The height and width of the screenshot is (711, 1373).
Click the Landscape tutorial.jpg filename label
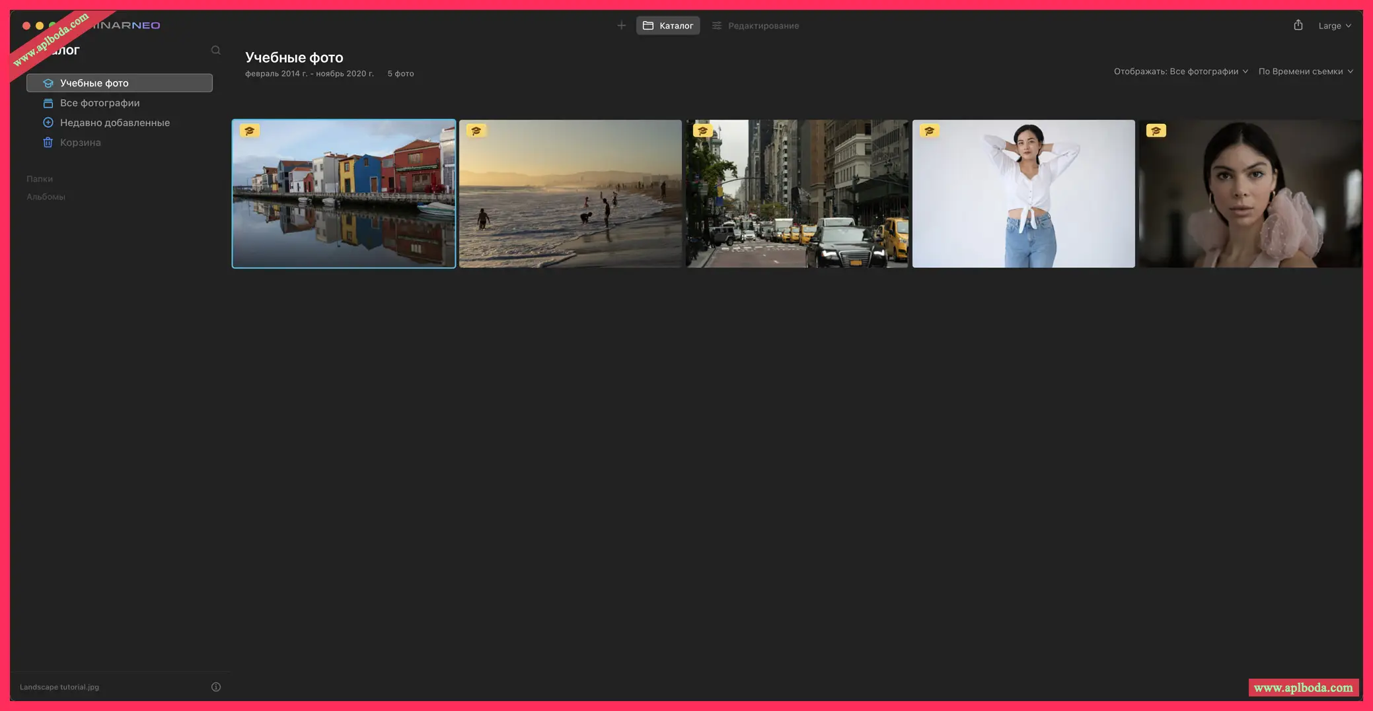[x=59, y=687]
